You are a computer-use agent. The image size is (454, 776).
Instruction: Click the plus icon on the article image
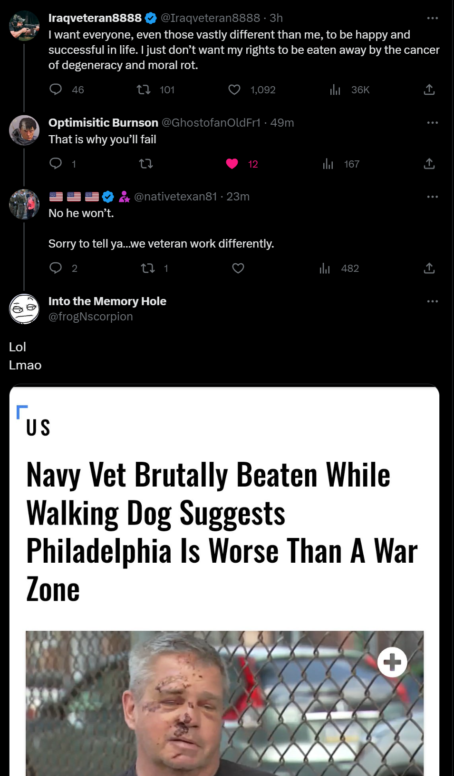coord(392,662)
